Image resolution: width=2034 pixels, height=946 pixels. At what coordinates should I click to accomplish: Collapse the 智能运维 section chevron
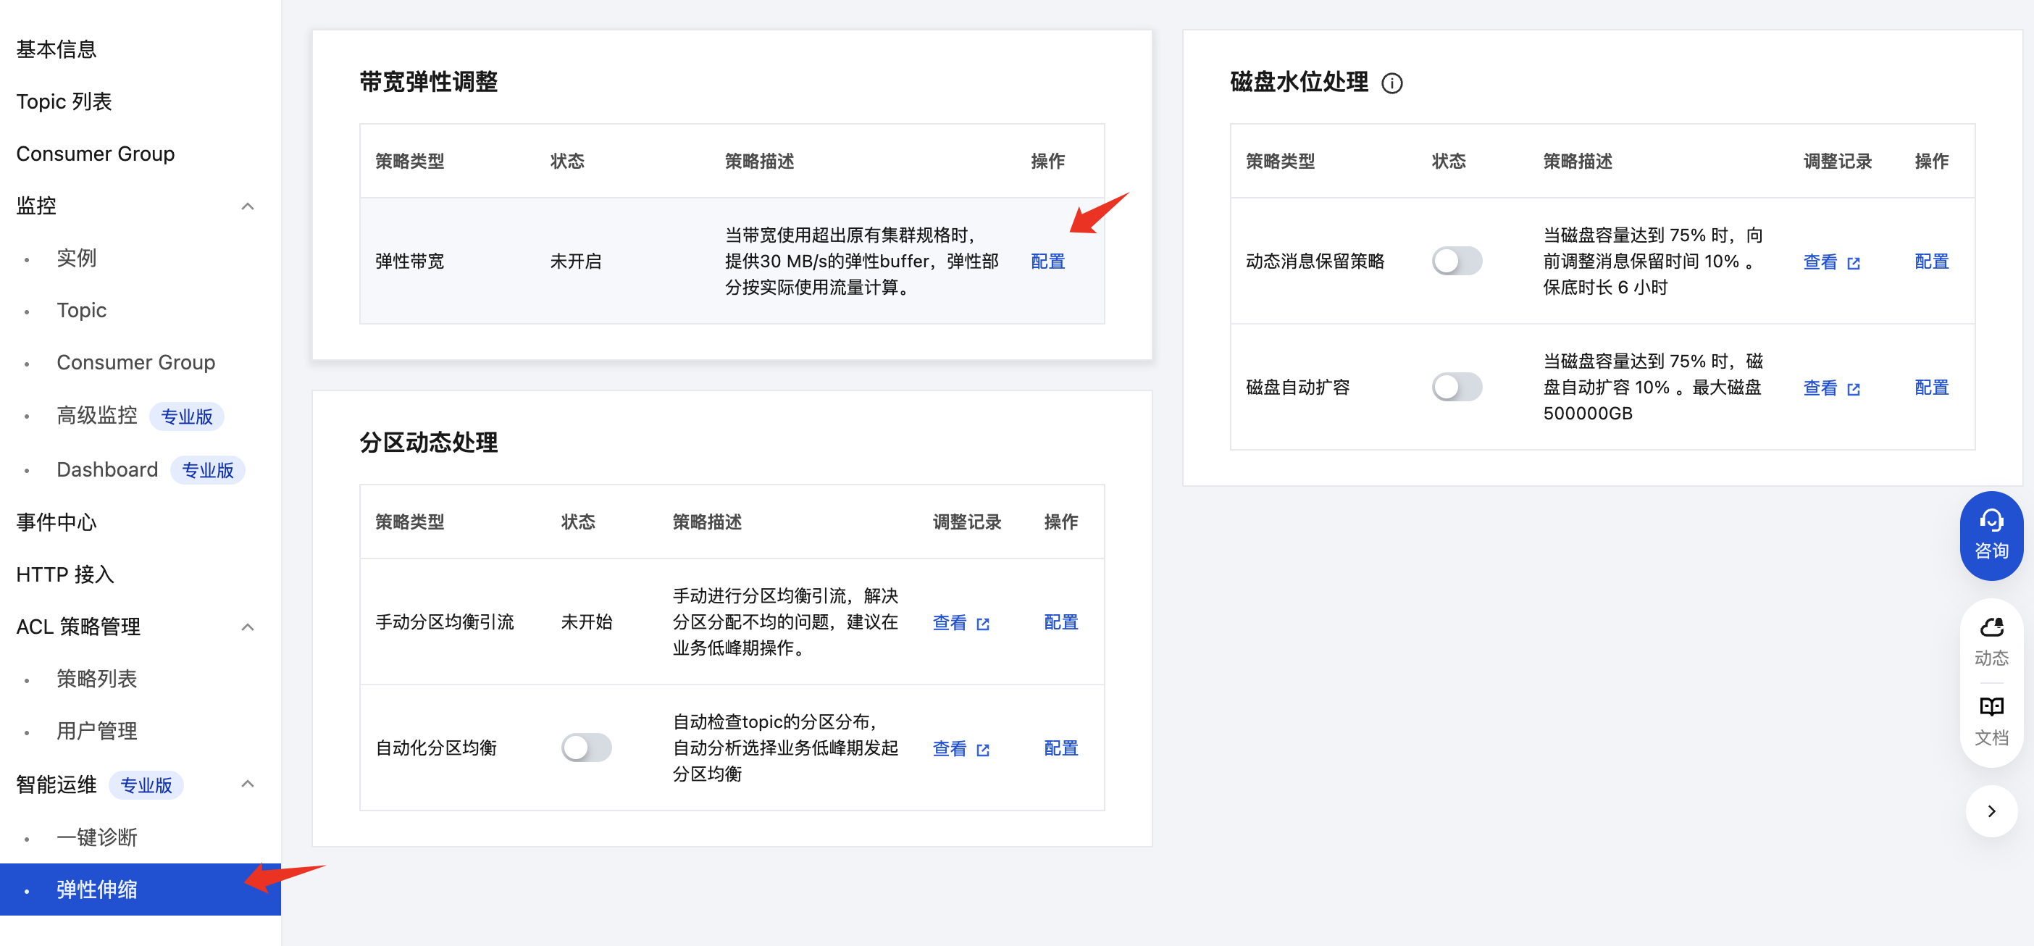click(x=247, y=784)
